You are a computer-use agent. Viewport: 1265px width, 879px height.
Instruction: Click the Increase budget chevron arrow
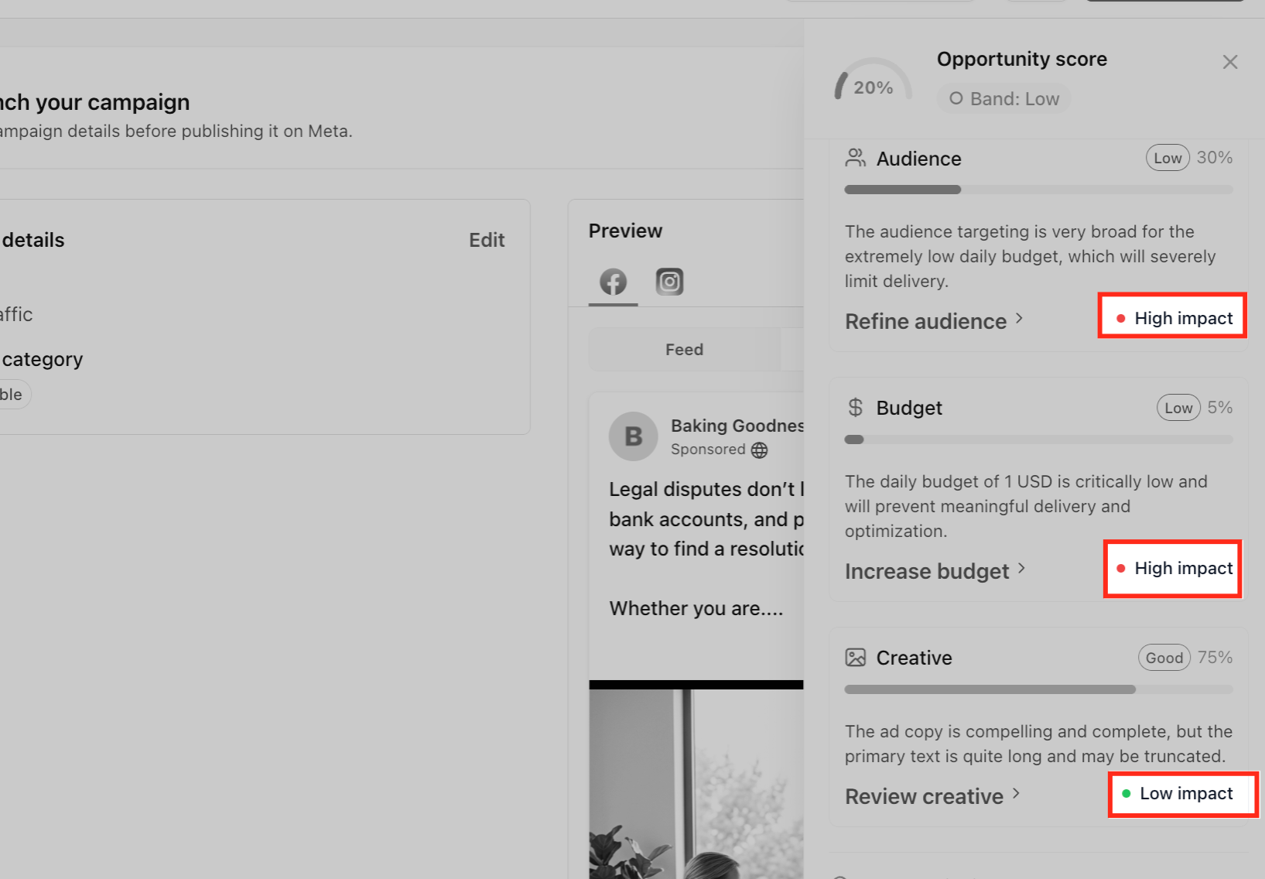click(x=1022, y=569)
